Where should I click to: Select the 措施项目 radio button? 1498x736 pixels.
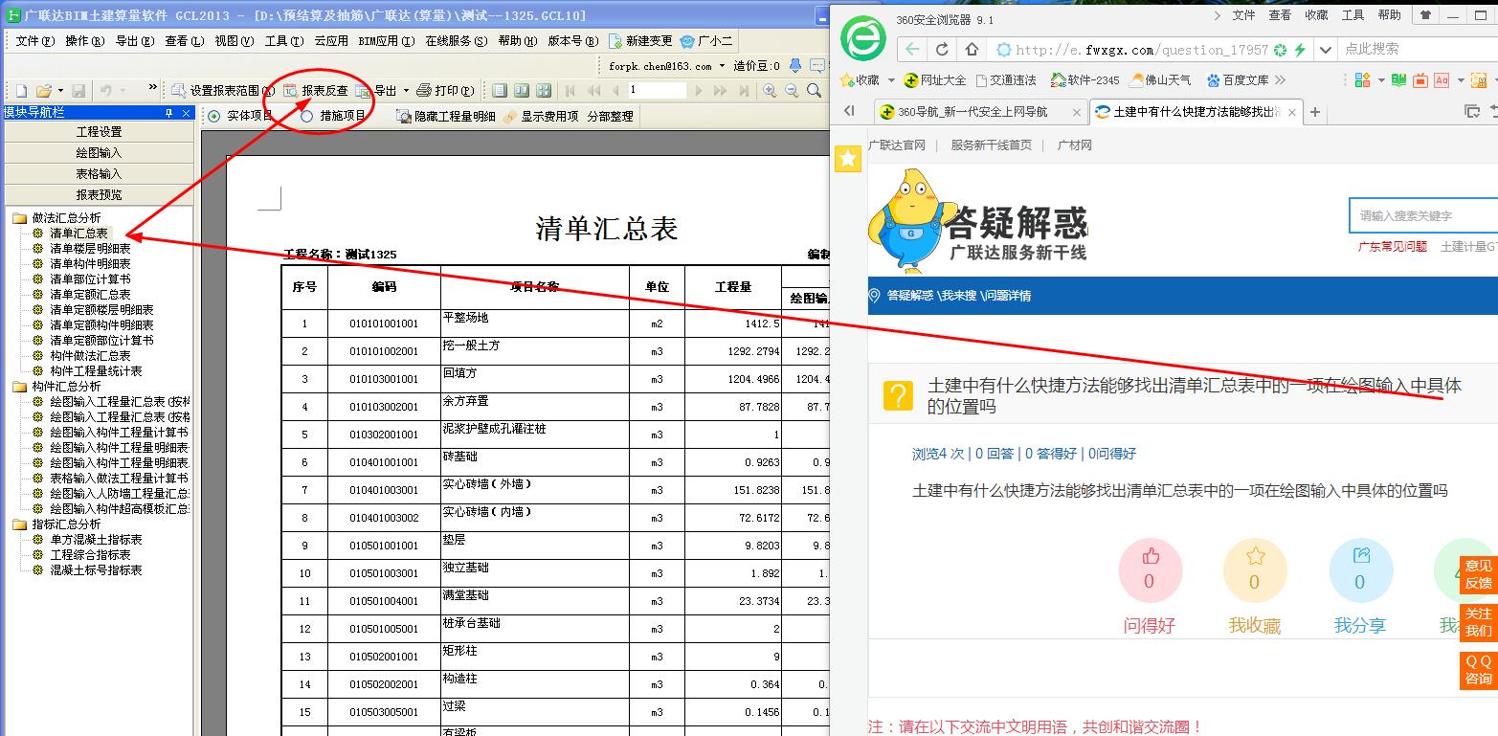(x=307, y=116)
